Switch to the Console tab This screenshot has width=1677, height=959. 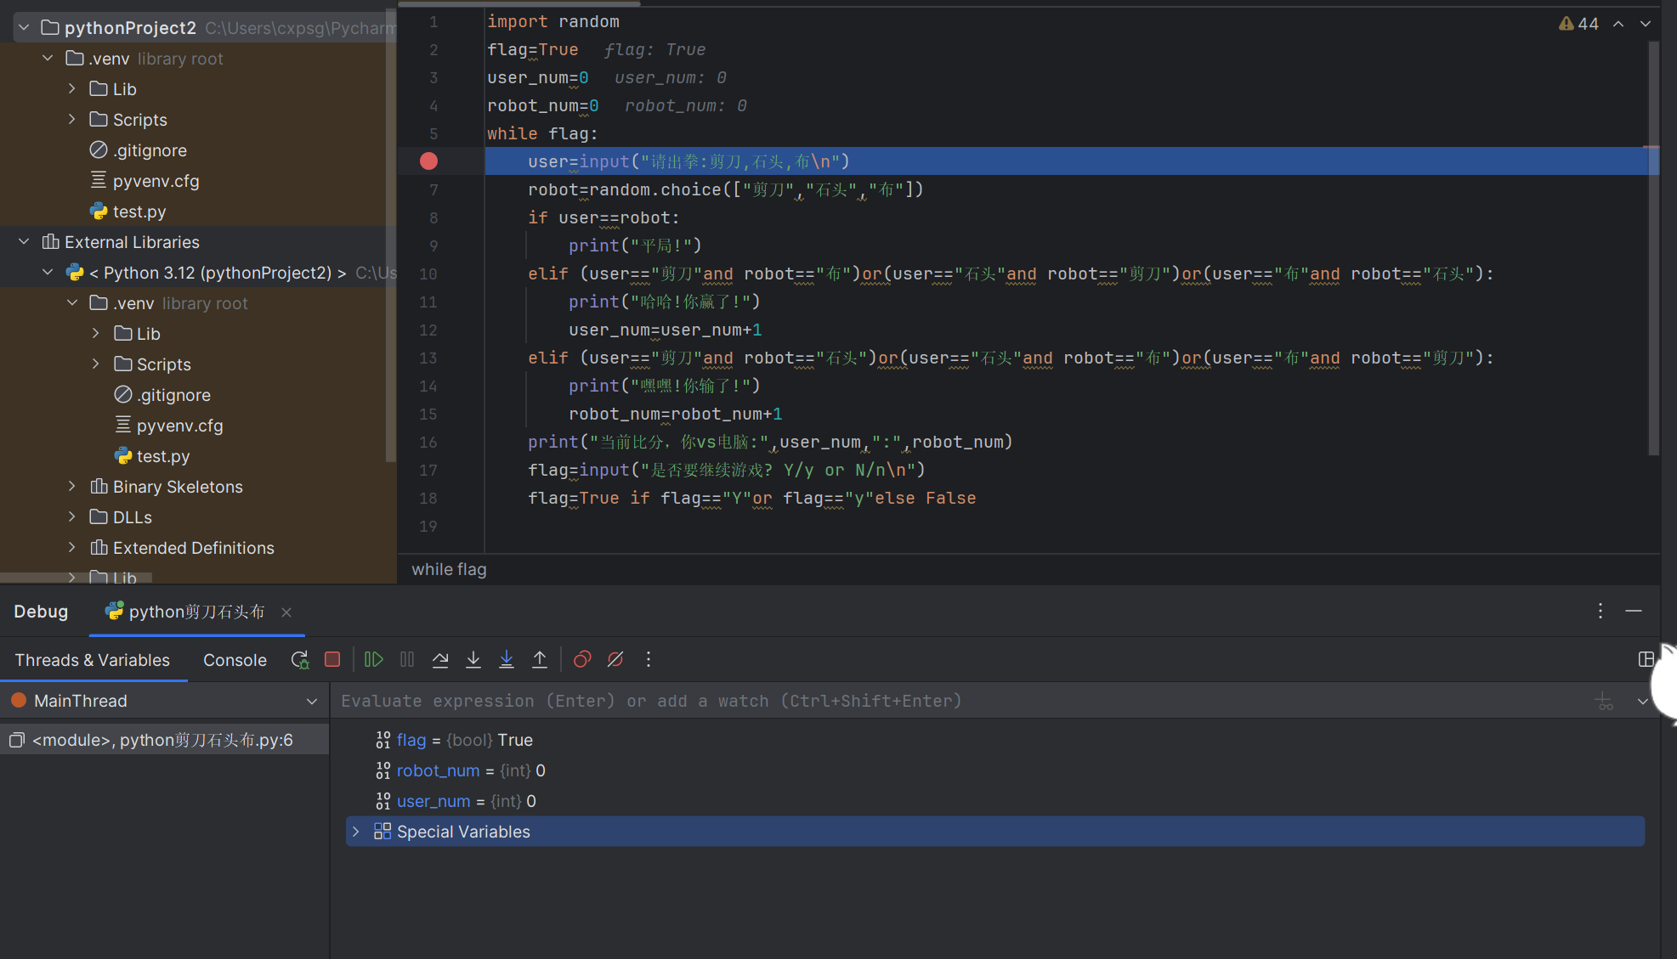pyautogui.click(x=235, y=660)
